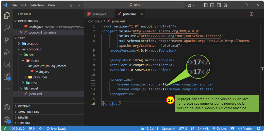Switch to the Main.java editor tab

coord(99,14)
